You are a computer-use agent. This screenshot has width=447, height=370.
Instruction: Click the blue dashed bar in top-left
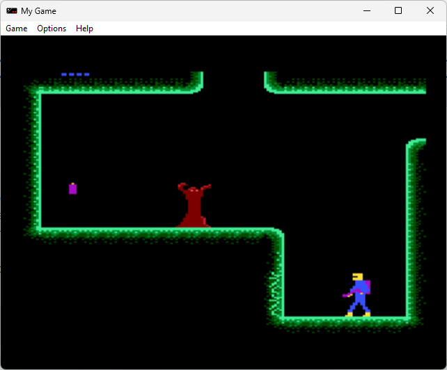[x=75, y=74]
